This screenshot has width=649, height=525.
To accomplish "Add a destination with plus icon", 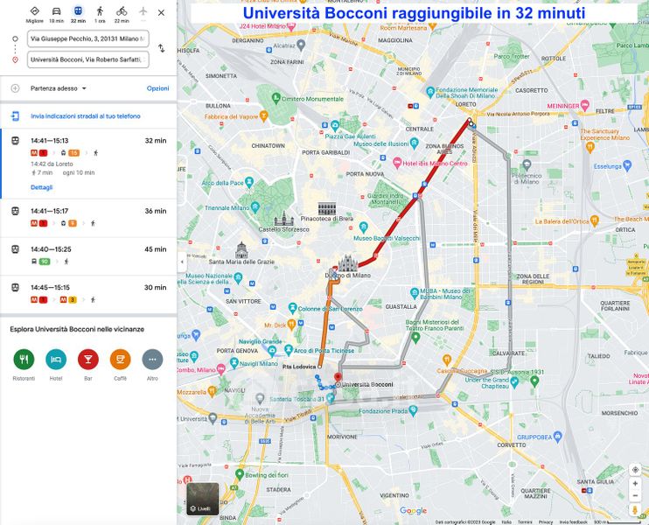I will coord(15,88).
